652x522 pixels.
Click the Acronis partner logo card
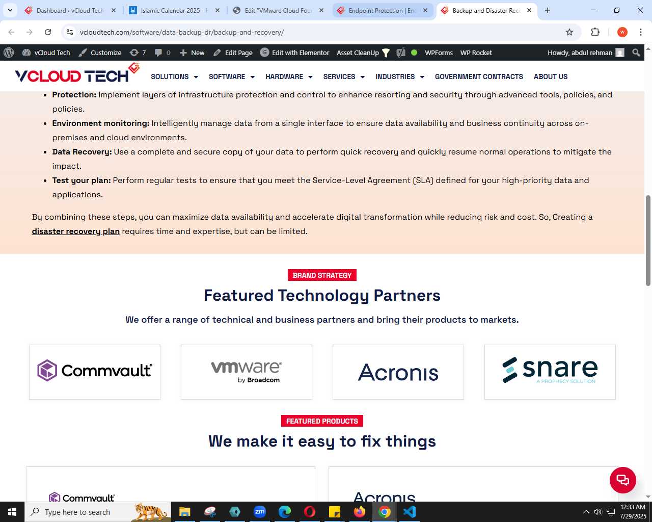pos(398,372)
